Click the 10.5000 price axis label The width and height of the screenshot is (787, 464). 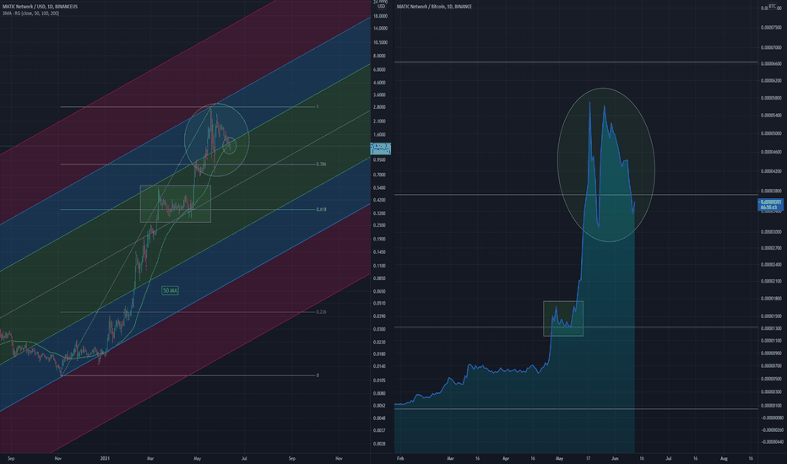tap(380, 43)
